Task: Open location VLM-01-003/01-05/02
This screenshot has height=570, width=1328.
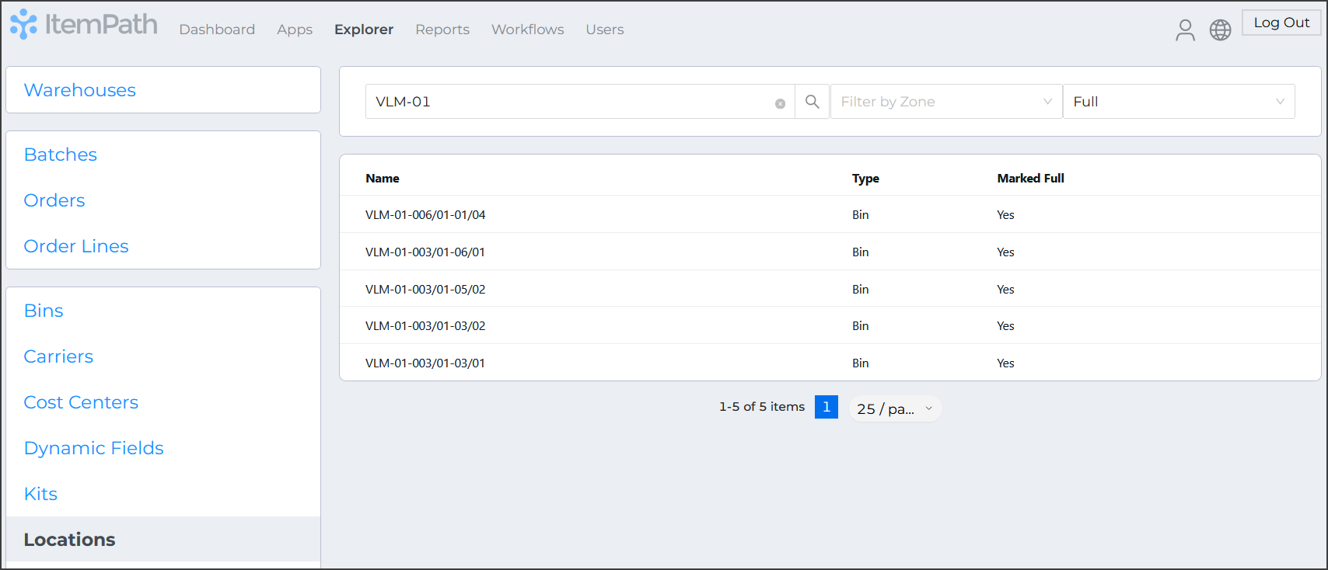Action: click(425, 290)
